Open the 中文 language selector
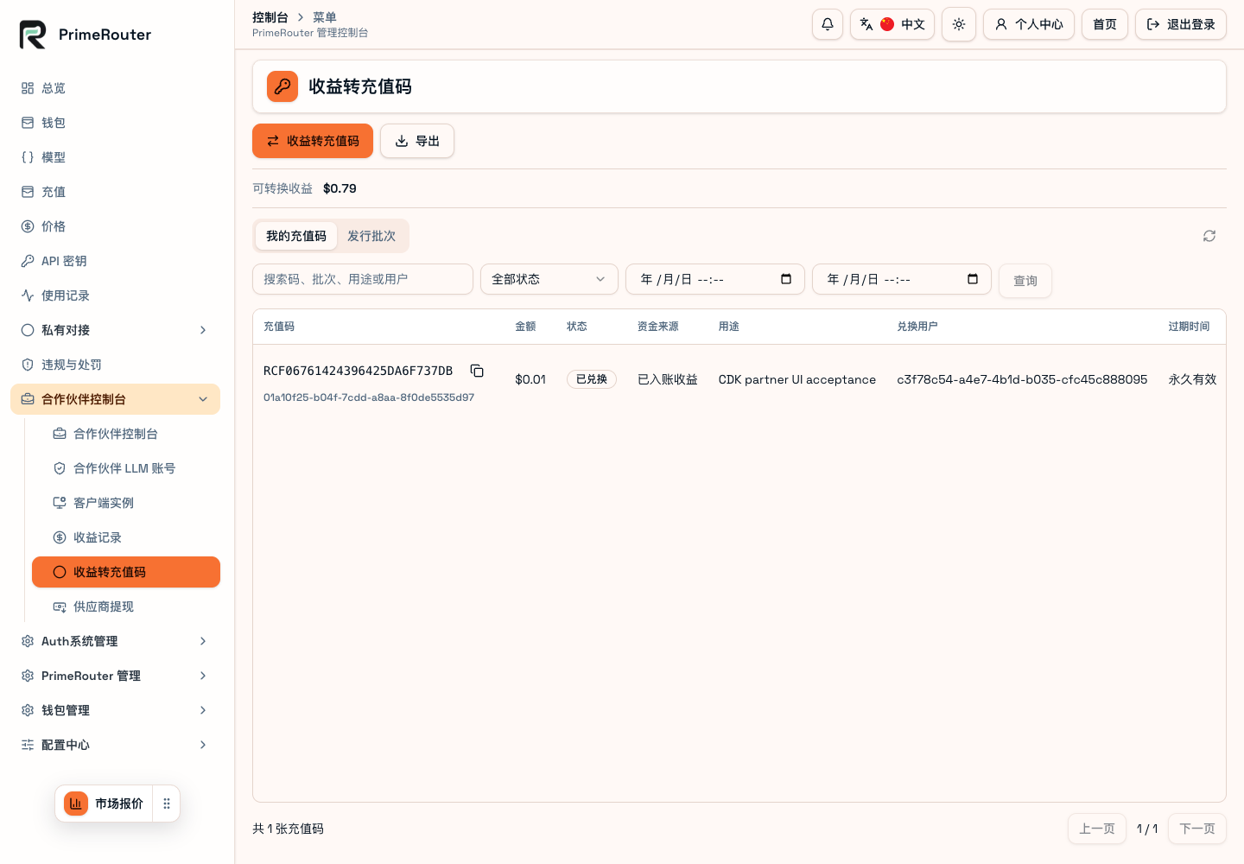Screen dimensions: 1244x864 (892, 24)
